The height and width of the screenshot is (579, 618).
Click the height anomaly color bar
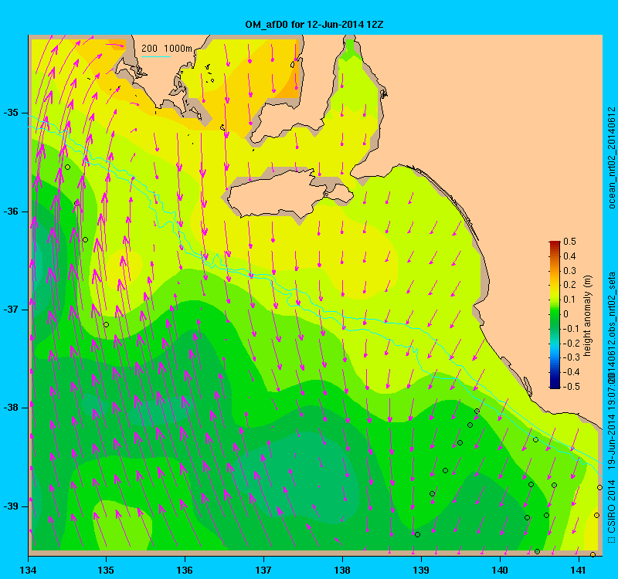(x=555, y=315)
